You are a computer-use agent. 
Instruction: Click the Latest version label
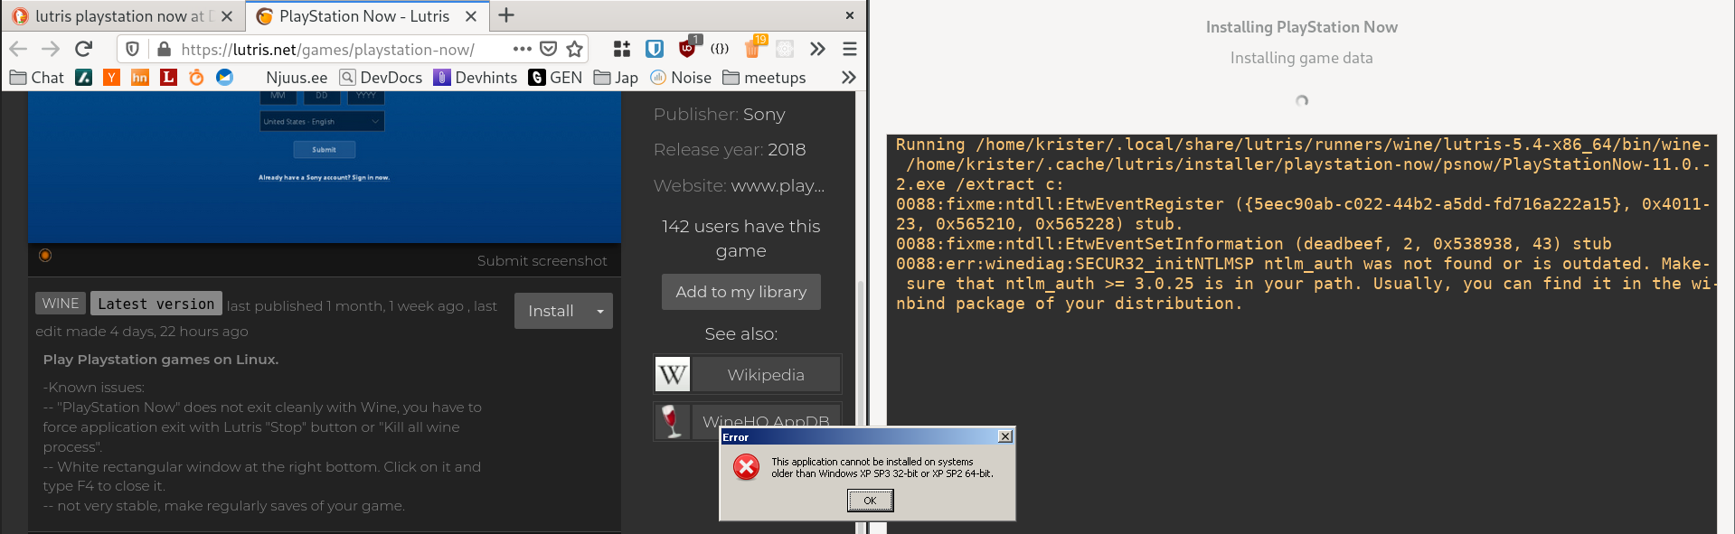coord(156,304)
